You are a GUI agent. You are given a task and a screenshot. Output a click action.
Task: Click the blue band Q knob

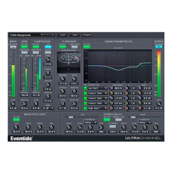point(126,98)
